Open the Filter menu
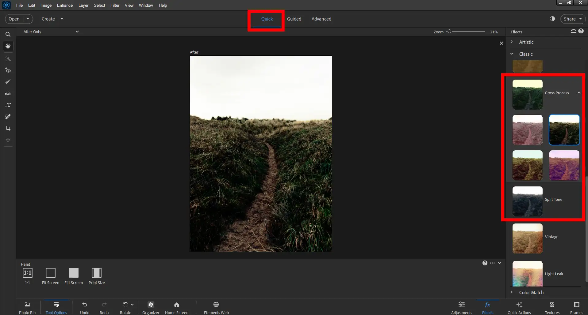This screenshot has height=315, width=588. tap(115, 5)
